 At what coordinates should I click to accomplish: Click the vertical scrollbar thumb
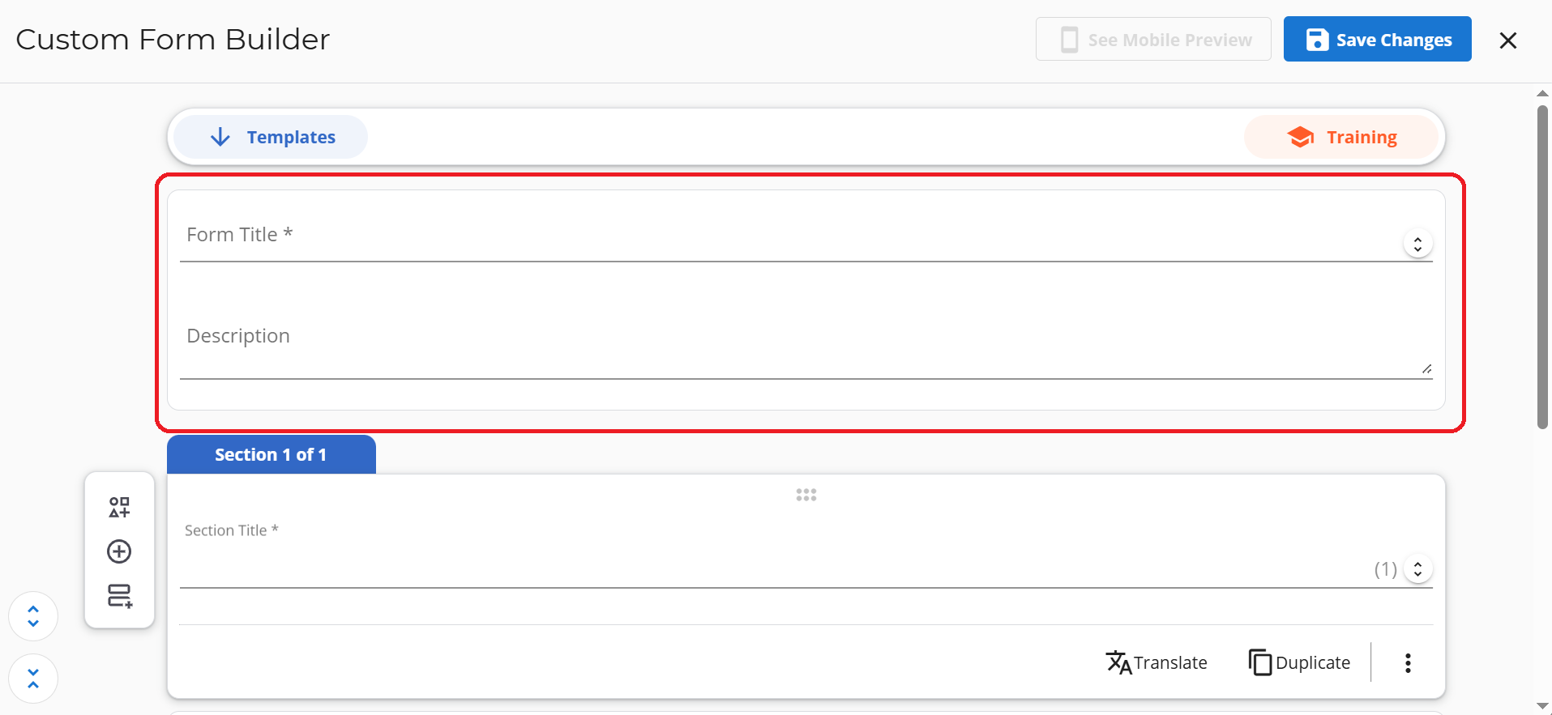click(x=1542, y=267)
